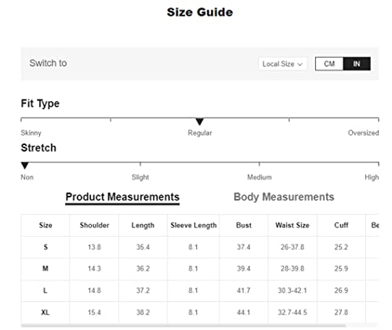Viewport: 392px width, 330px height.
Task: Select the size S row label
Action: click(45, 247)
